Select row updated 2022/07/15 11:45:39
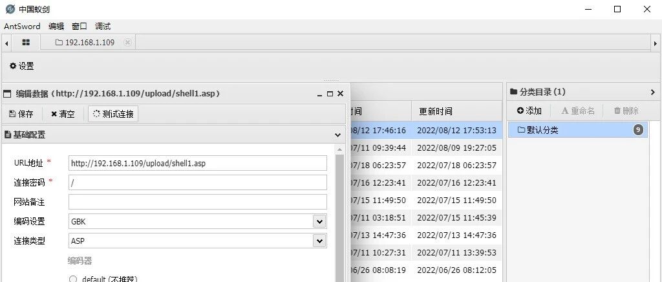Image resolution: width=662 pixels, height=282 pixels. pyautogui.click(x=457, y=218)
